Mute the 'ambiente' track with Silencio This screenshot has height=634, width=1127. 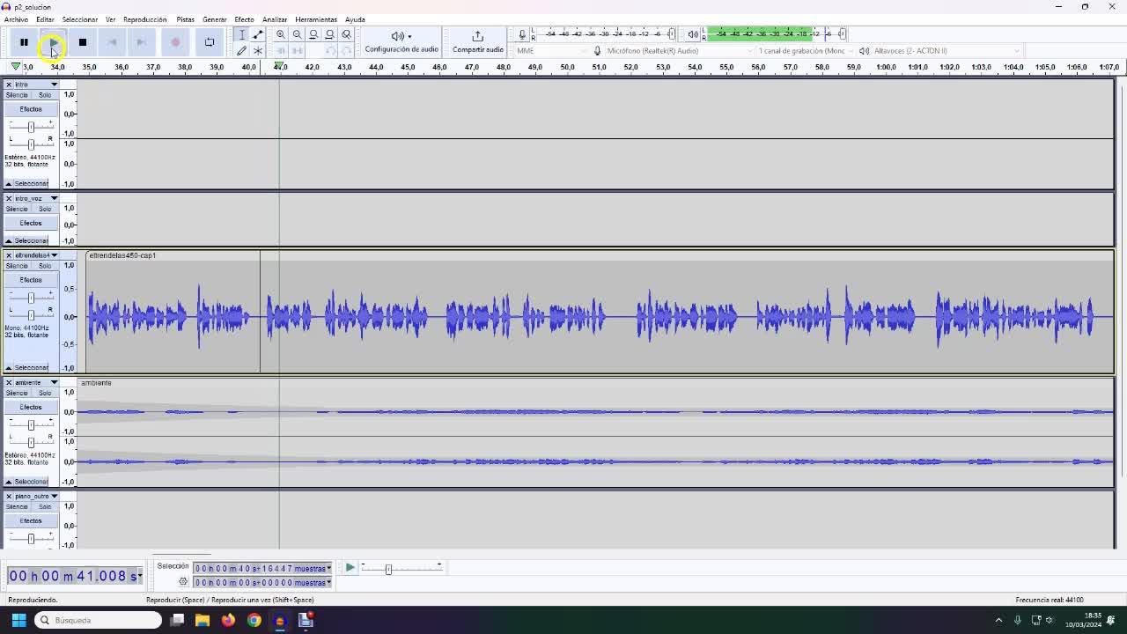(x=17, y=394)
